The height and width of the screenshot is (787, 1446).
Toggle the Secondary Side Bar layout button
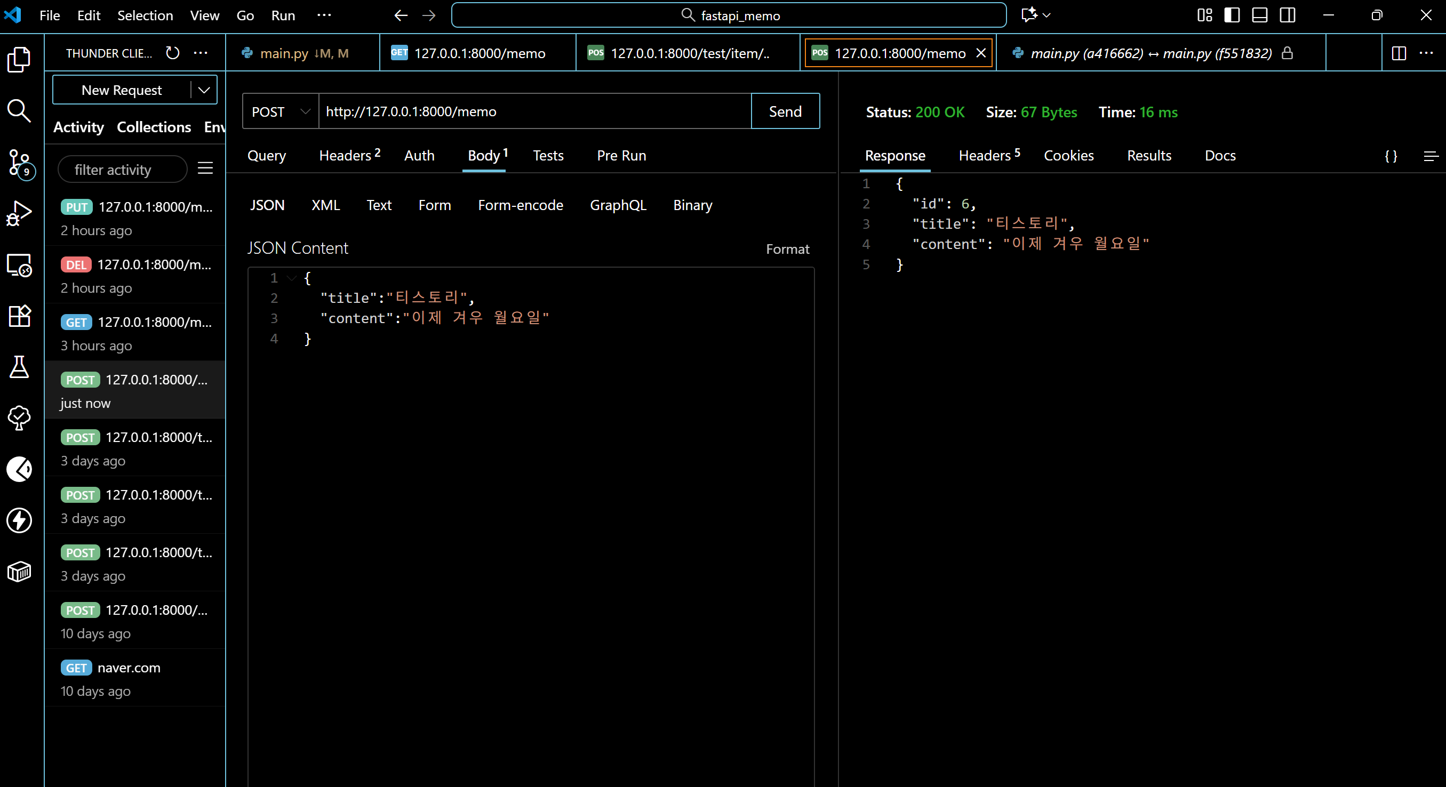coord(1288,15)
